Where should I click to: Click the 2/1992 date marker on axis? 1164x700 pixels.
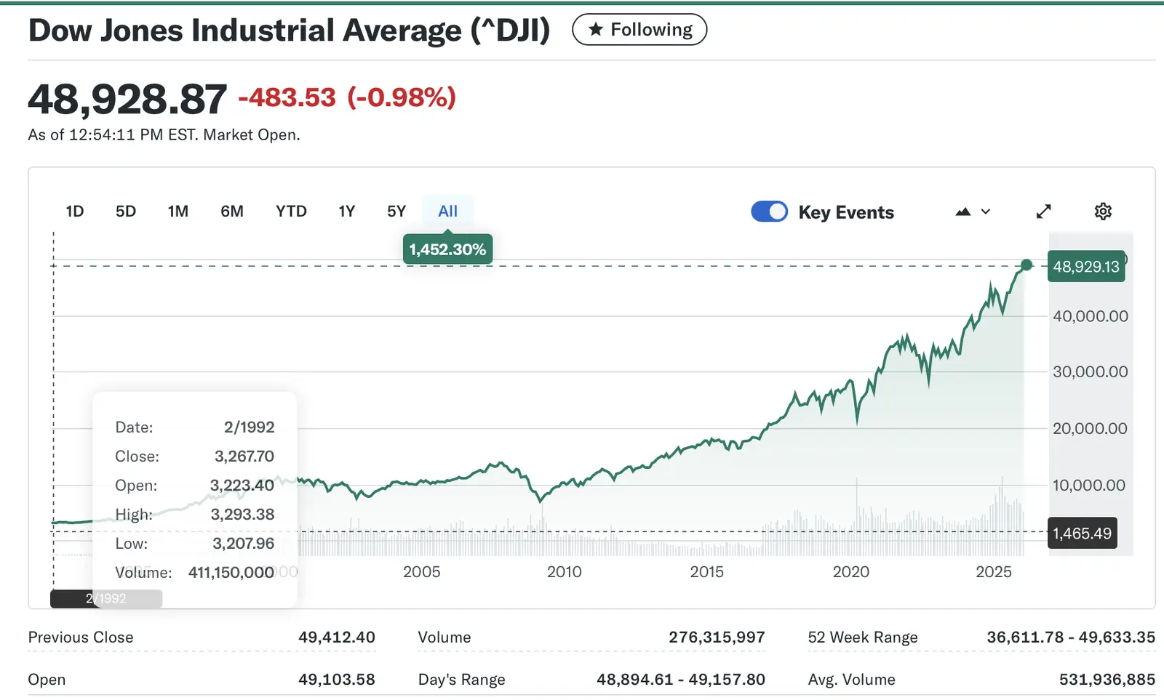(106, 599)
